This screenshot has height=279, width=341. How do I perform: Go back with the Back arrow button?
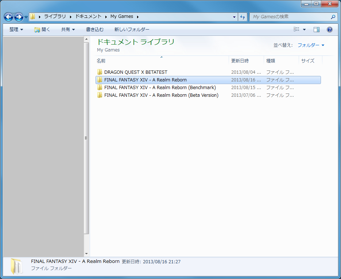[9, 17]
